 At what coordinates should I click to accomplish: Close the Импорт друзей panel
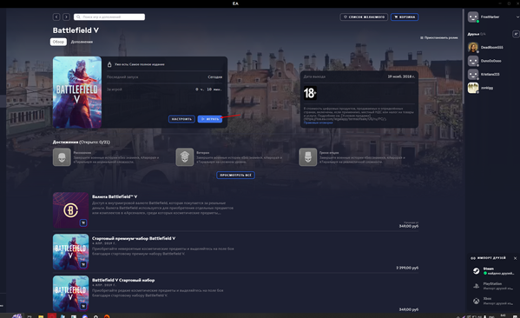click(x=515, y=258)
